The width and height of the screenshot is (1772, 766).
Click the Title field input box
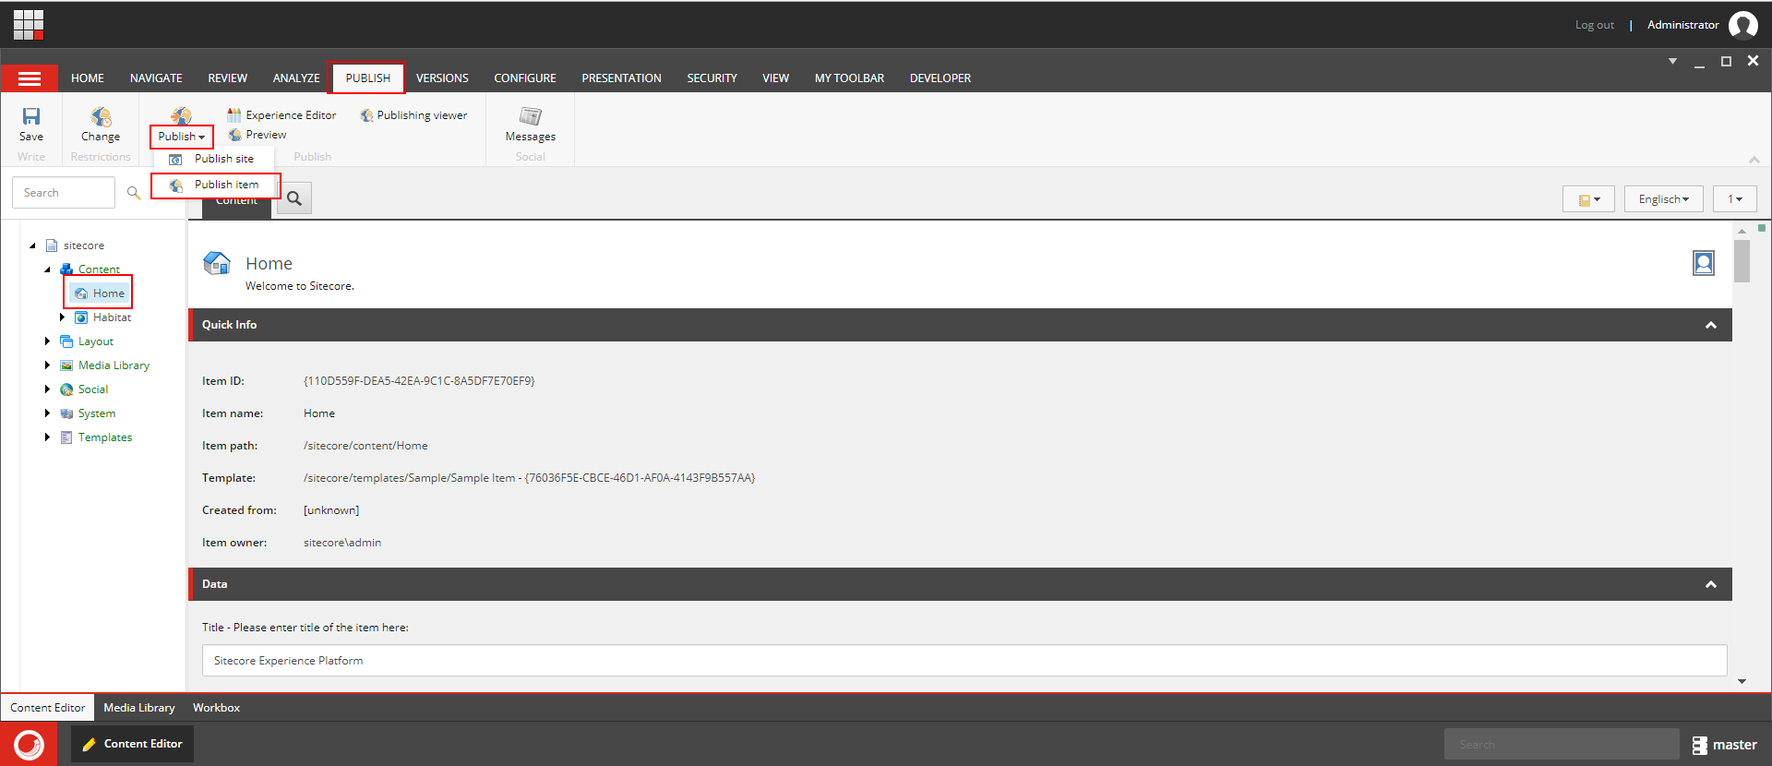pos(964,661)
